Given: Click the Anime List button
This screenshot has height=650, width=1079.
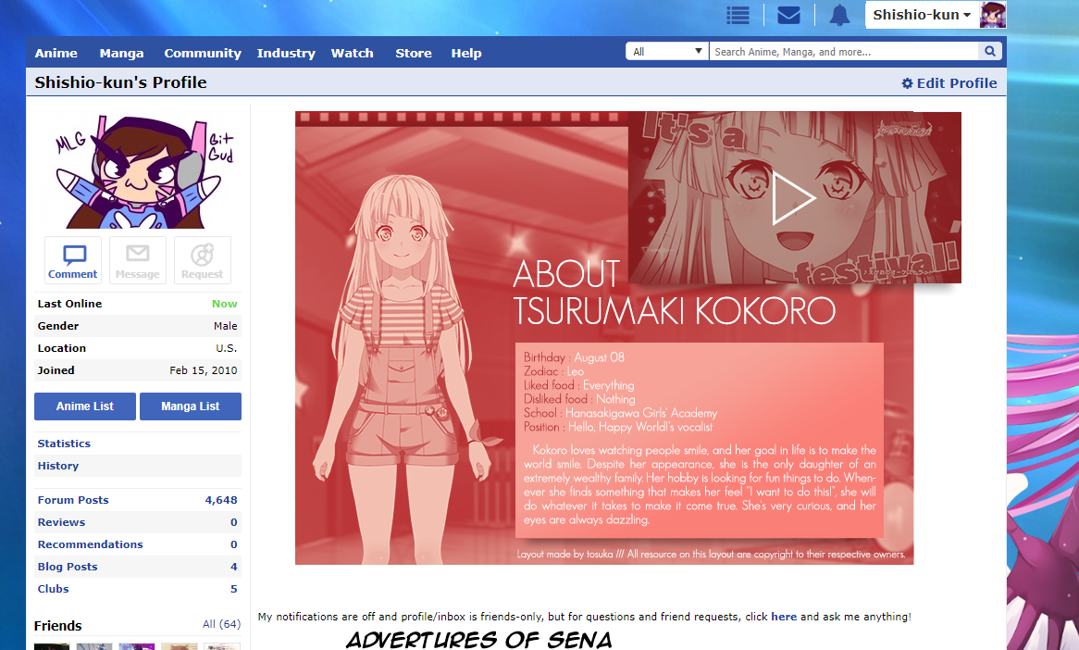Looking at the screenshot, I should pyautogui.click(x=85, y=406).
